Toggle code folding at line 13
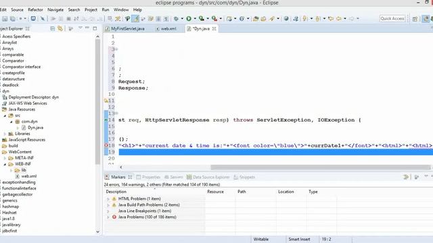This screenshot has width=433, height=243. click(x=116, y=113)
